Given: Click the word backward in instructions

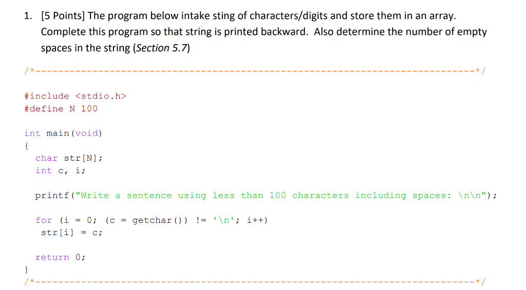Looking at the screenshot, I should [x=284, y=32].
